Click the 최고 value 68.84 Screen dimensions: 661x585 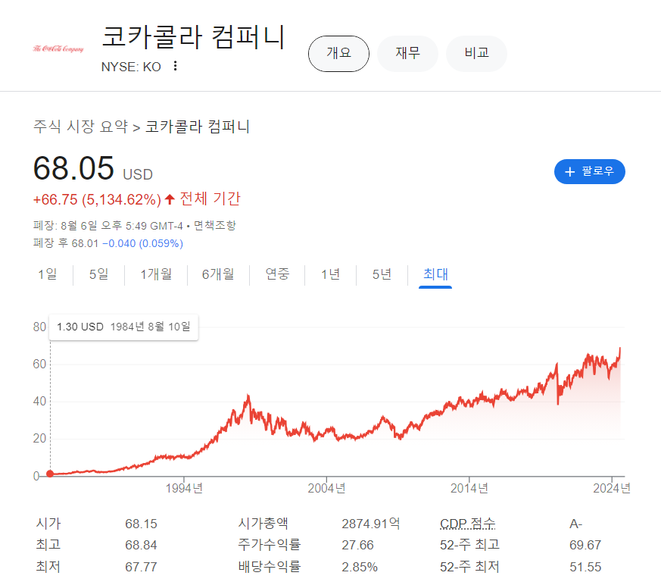coord(141,546)
